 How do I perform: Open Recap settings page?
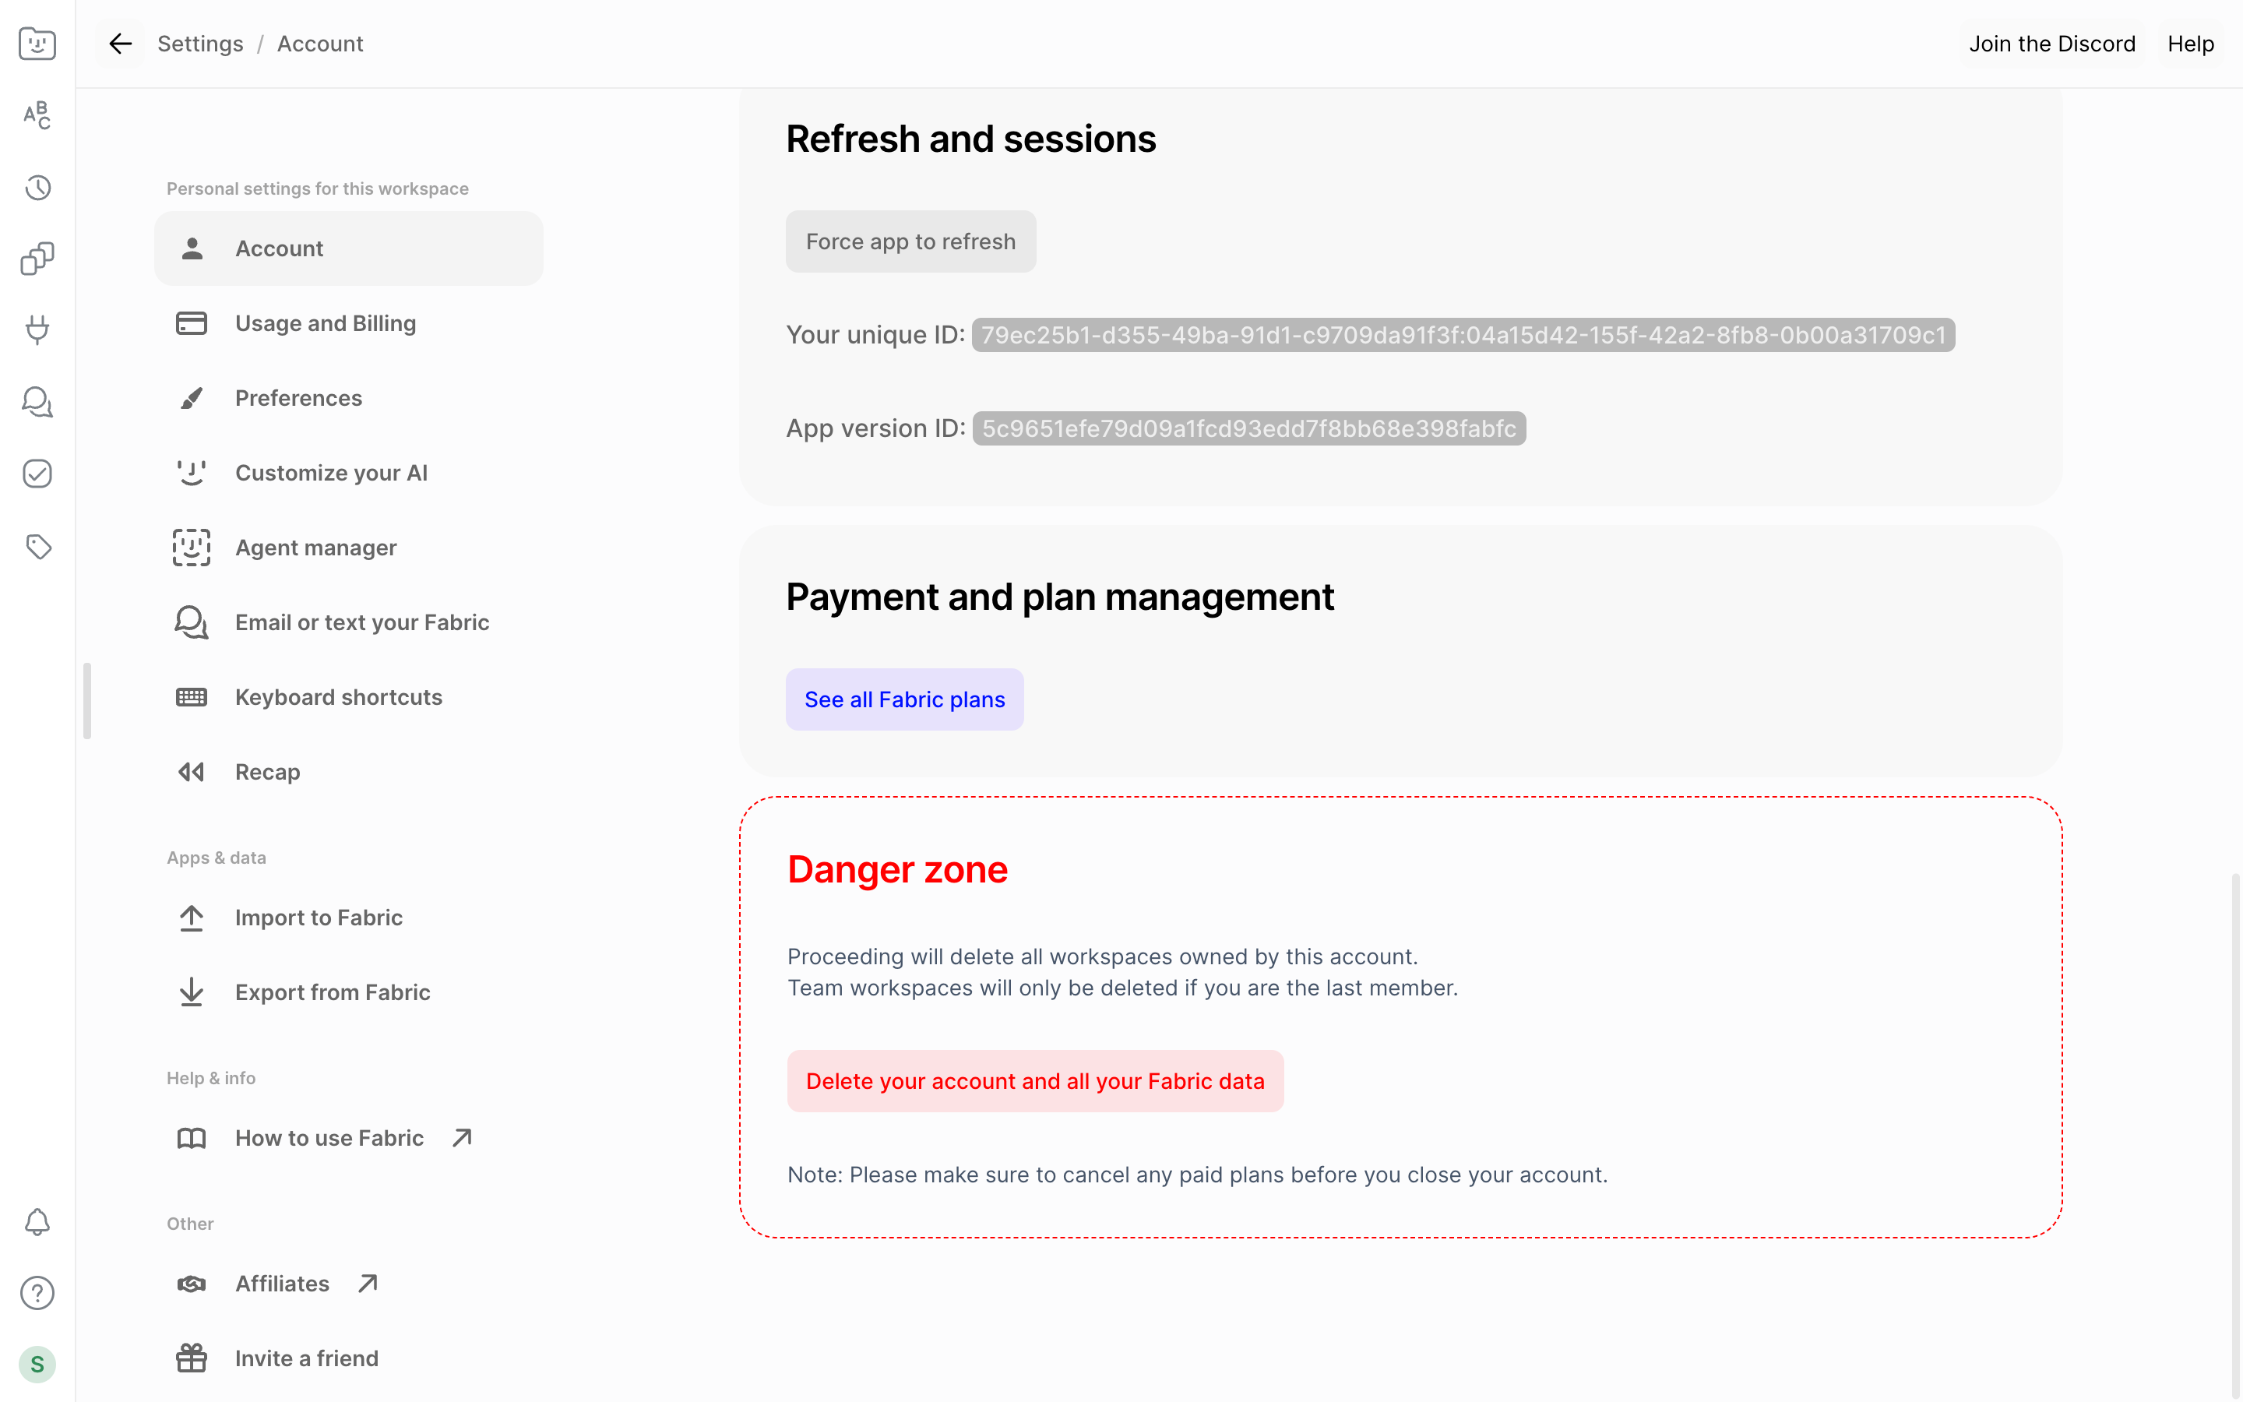click(348, 773)
